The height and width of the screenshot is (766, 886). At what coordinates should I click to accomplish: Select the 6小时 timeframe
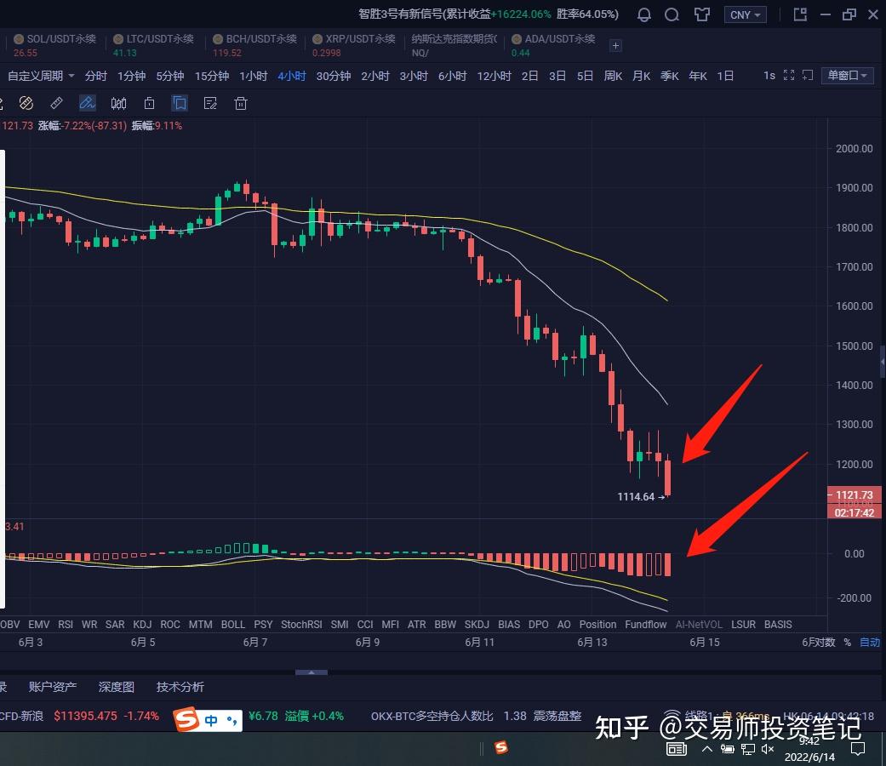452,76
